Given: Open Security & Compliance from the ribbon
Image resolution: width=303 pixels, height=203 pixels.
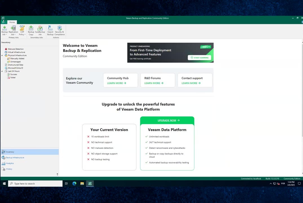Looking at the screenshot, I should pos(59,30).
